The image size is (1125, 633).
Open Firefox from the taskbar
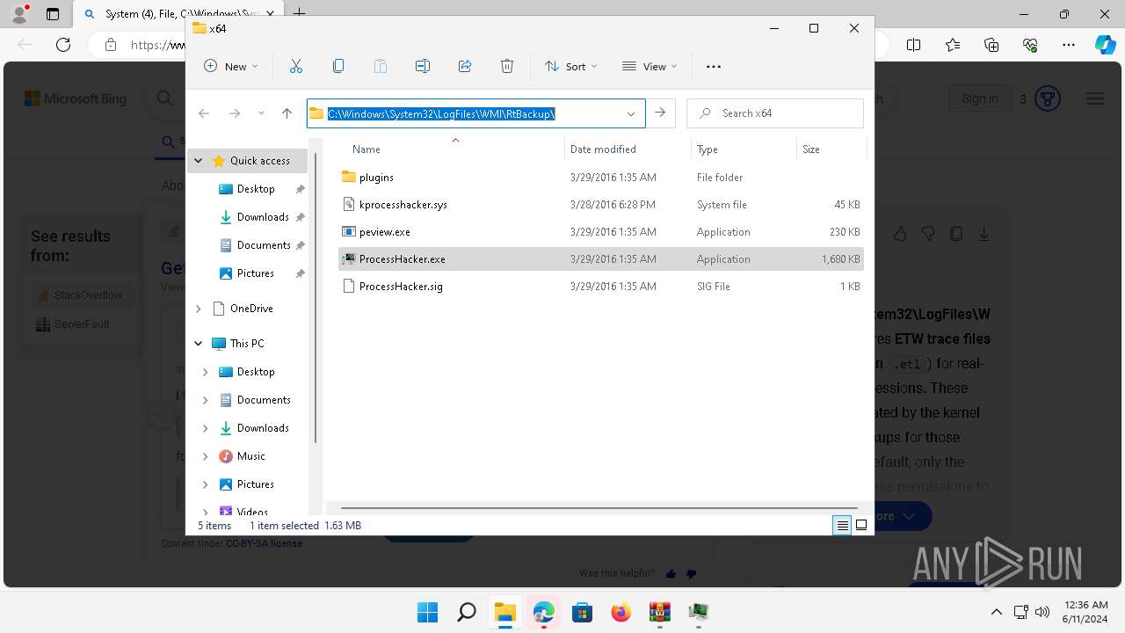pyautogui.click(x=621, y=612)
